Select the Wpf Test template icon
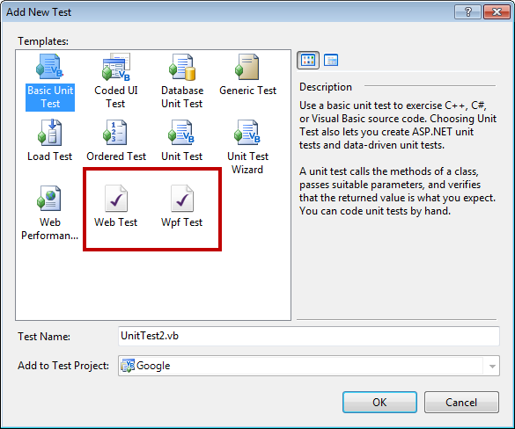515x429 pixels. pyautogui.click(x=182, y=198)
